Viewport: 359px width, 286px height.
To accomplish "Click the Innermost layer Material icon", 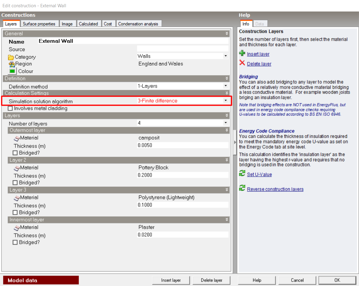I will [x=17, y=228].
